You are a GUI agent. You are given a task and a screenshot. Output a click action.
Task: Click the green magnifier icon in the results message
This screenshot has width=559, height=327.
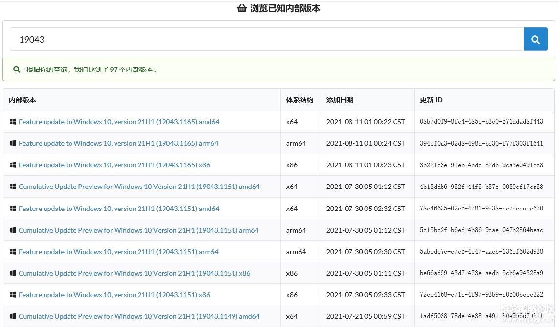point(17,70)
